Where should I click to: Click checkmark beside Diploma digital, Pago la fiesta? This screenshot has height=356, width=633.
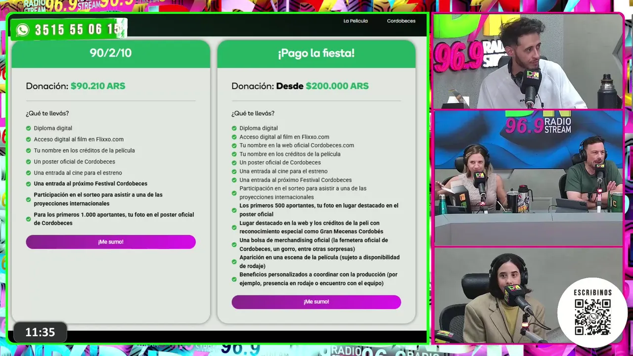[x=234, y=128]
